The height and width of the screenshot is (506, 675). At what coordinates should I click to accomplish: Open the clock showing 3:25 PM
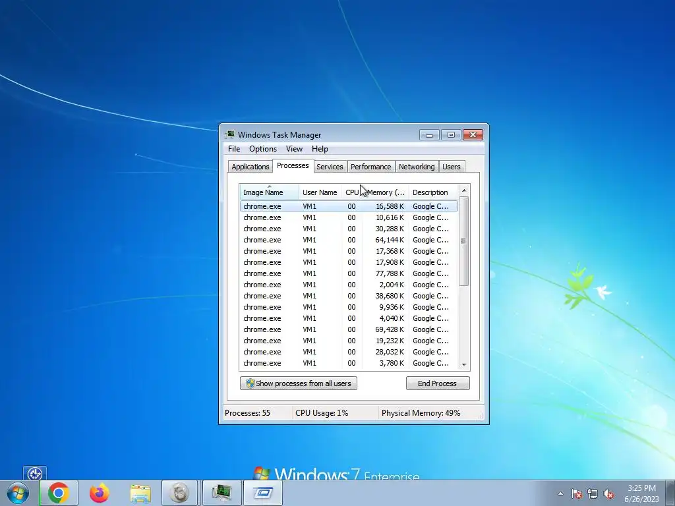pyautogui.click(x=641, y=493)
